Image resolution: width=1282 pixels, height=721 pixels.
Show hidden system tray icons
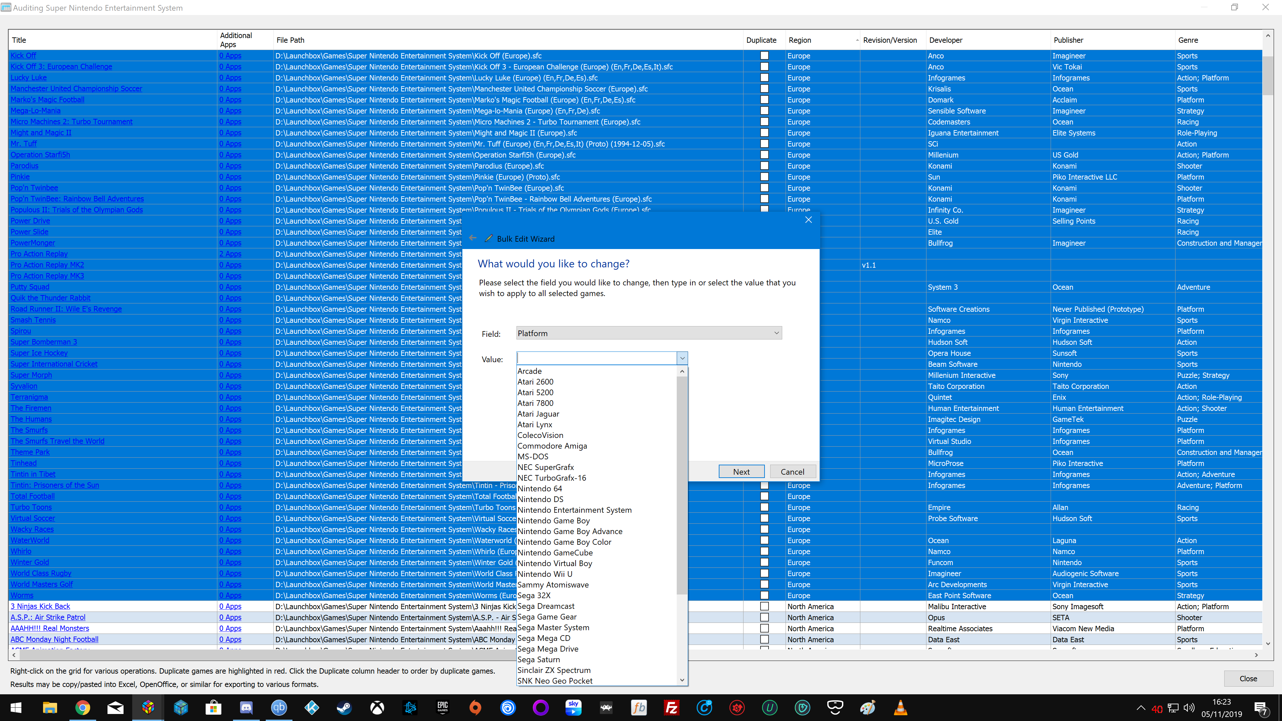click(x=1141, y=708)
